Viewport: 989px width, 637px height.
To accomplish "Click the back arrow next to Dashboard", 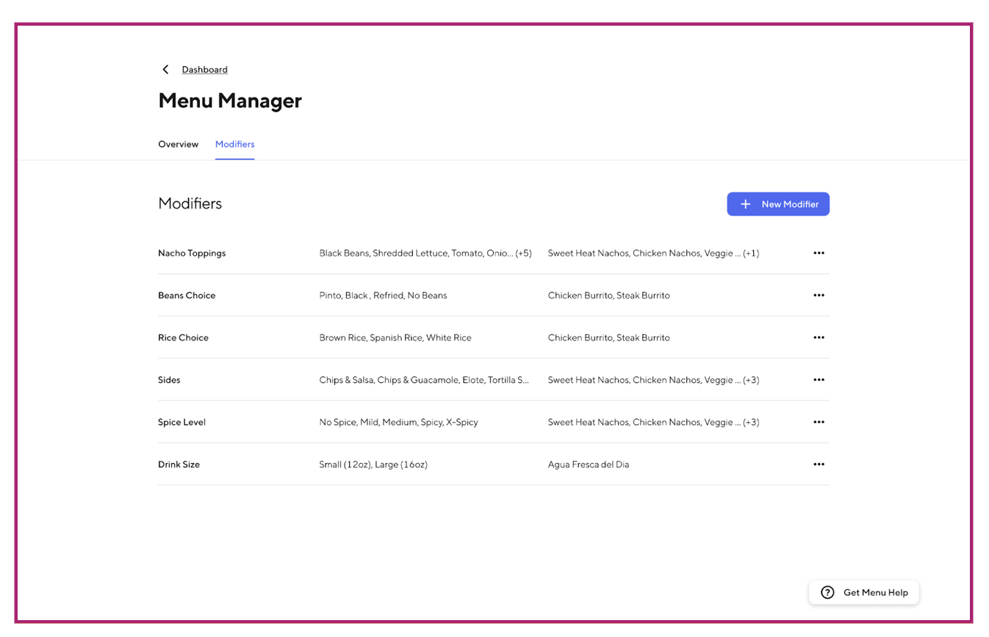I will (x=165, y=70).
